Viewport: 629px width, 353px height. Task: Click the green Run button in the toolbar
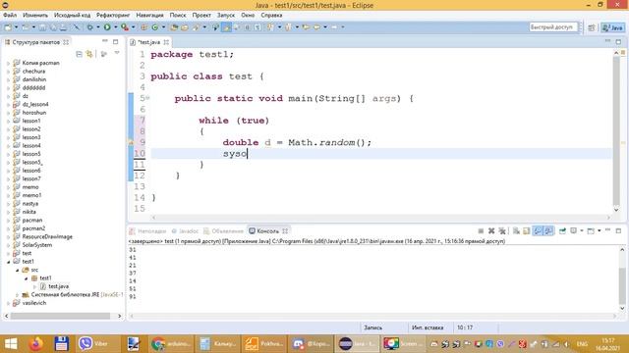tap(107, 27)
